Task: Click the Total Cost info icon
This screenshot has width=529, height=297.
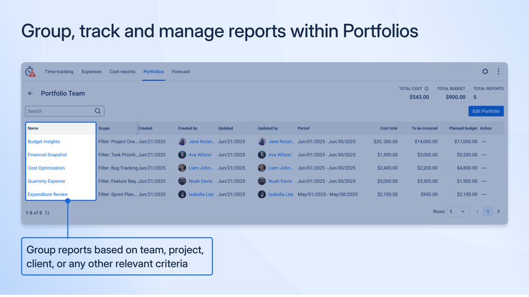Action: pyautogui.click(x=426, y=89)
